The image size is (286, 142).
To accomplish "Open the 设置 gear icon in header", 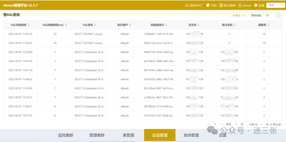I will click(256, 5).
